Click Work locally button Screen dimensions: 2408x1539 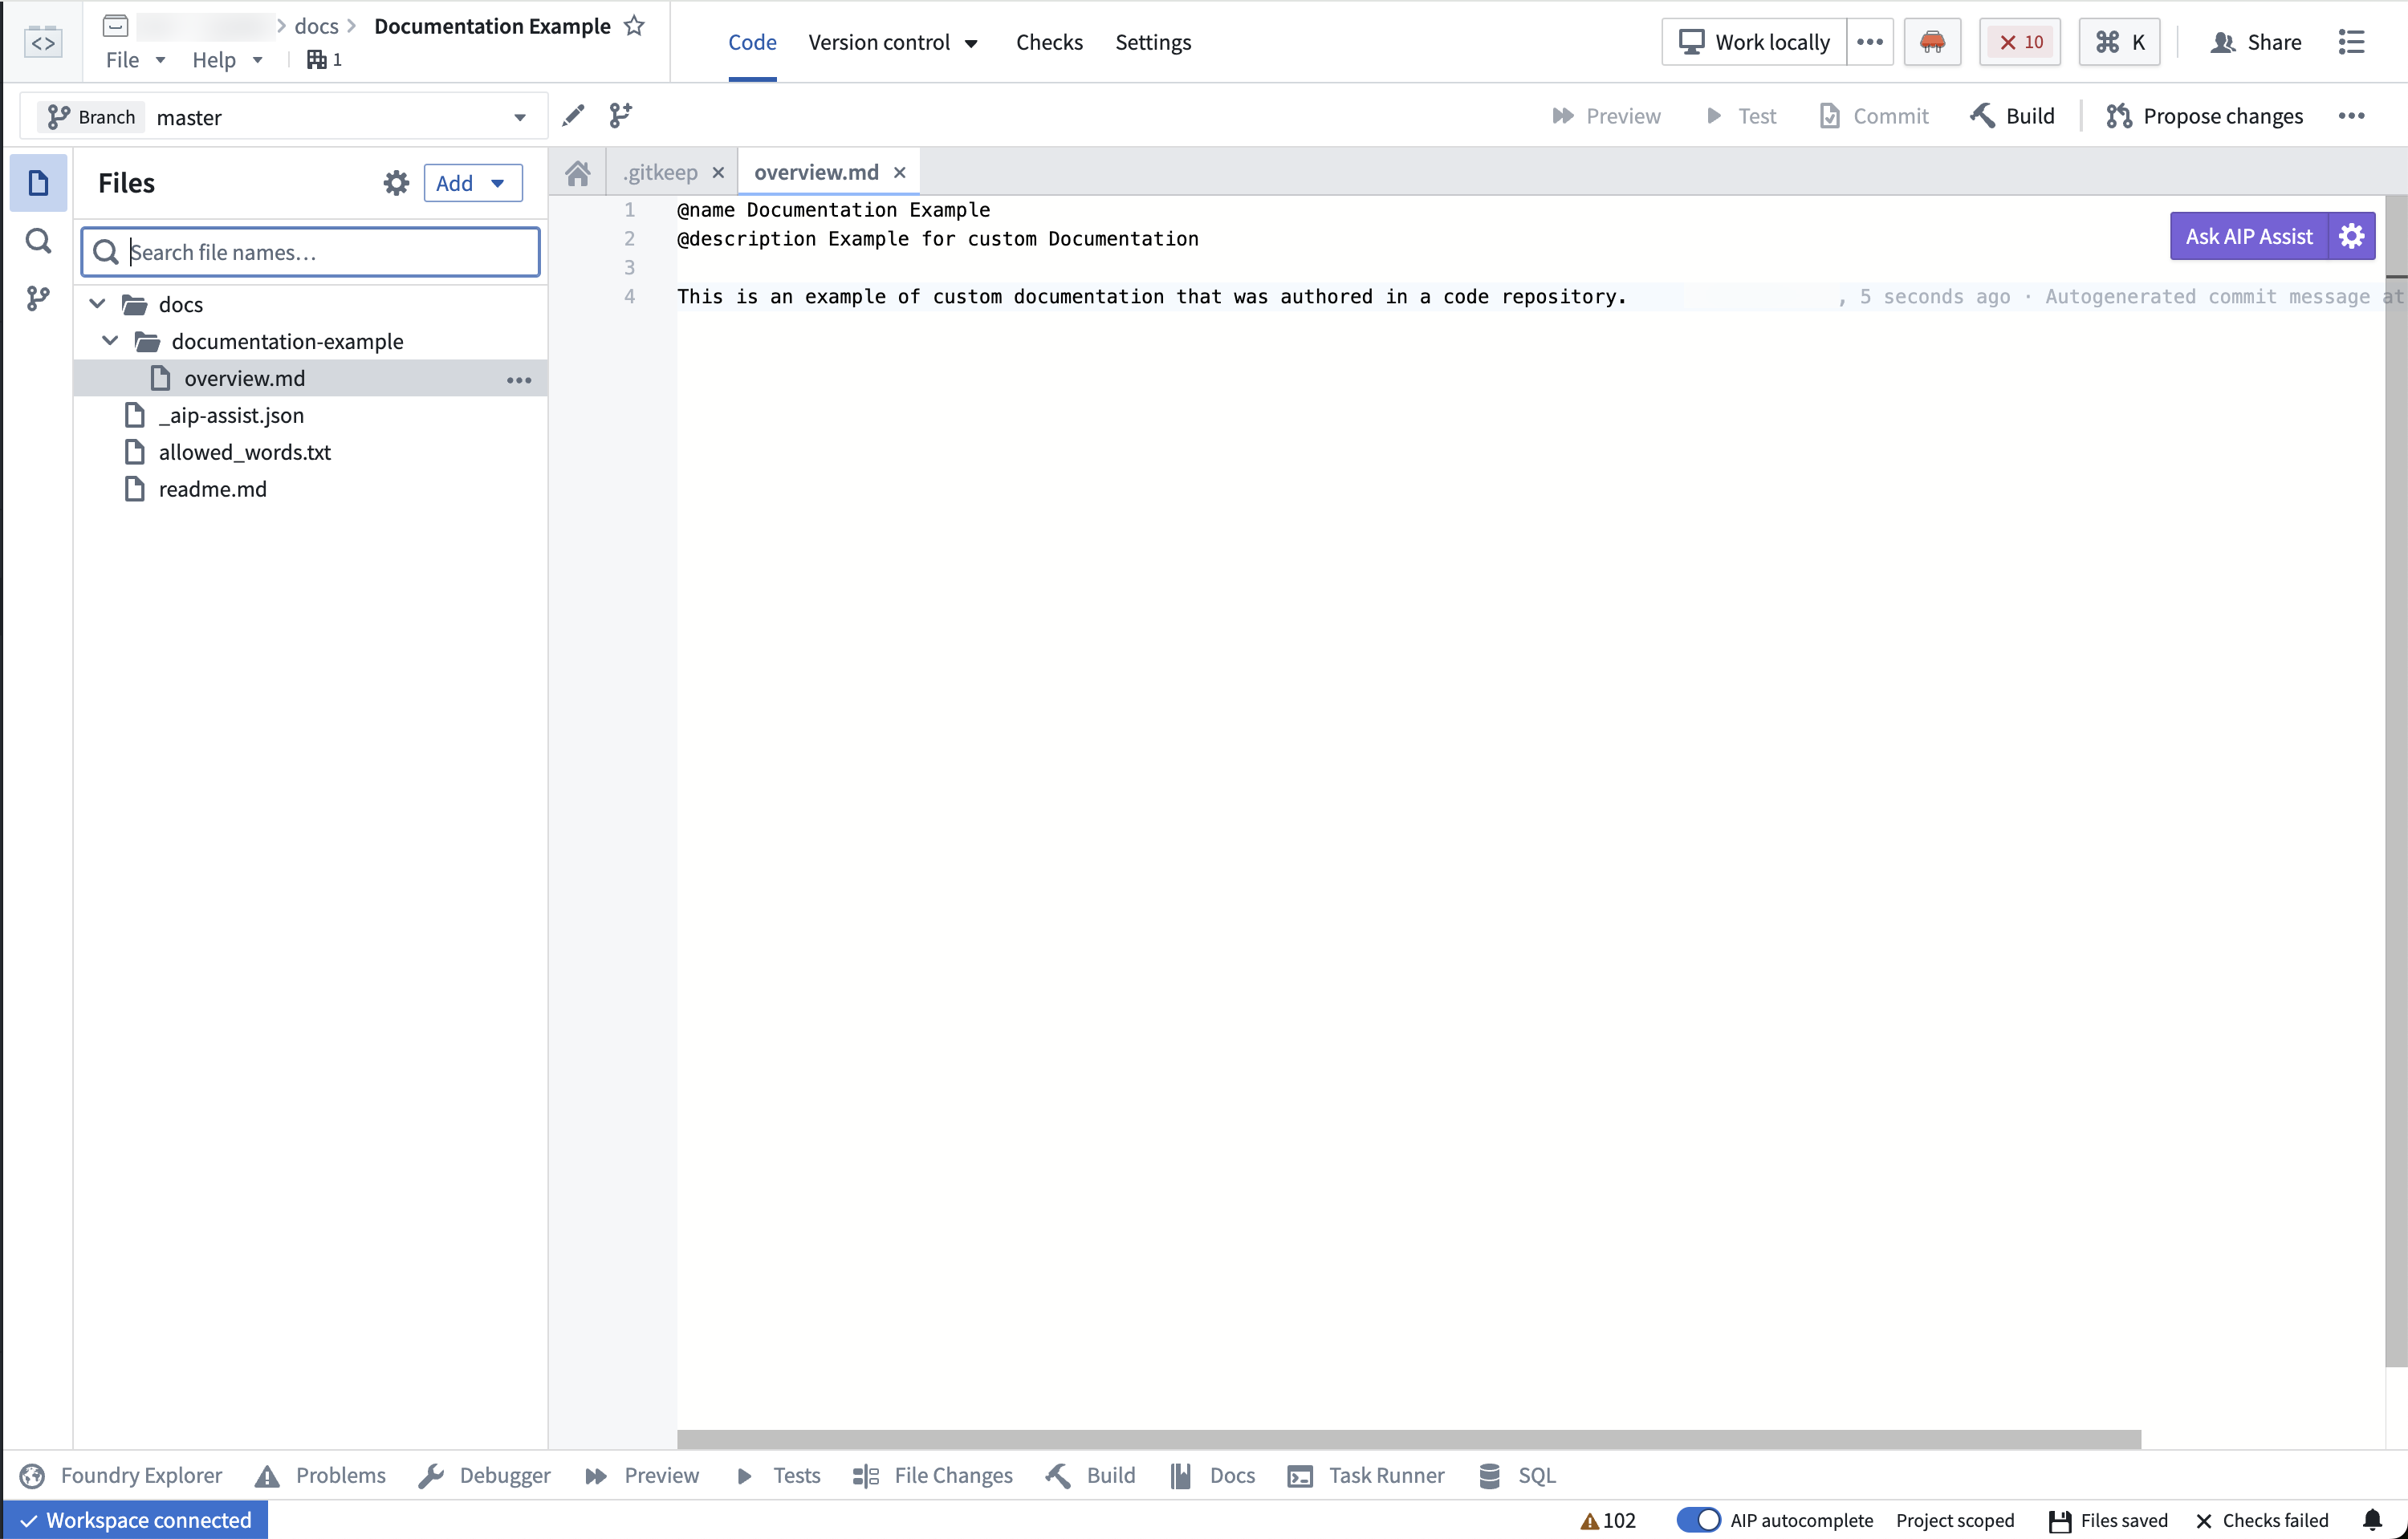pyautogui.click(x=1754, y=42)
